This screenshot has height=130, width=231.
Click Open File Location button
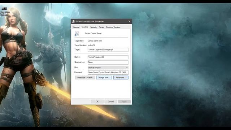[85, 78]
